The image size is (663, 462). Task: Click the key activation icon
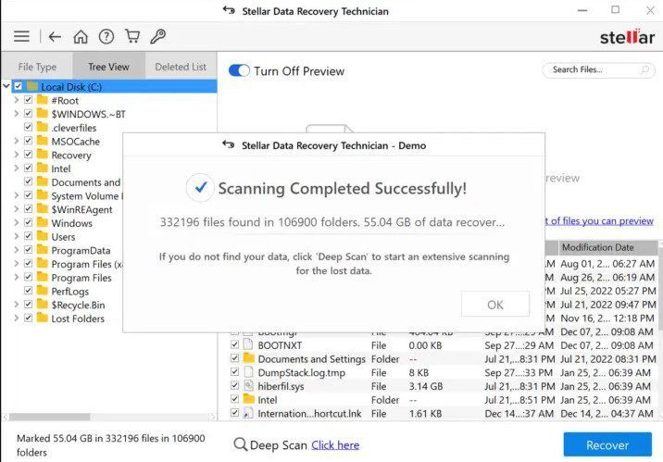(x=158, y=37)
